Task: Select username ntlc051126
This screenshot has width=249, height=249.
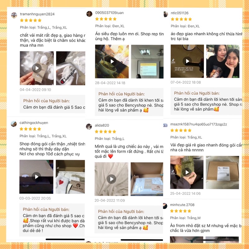Action: [x=180, y=13]
